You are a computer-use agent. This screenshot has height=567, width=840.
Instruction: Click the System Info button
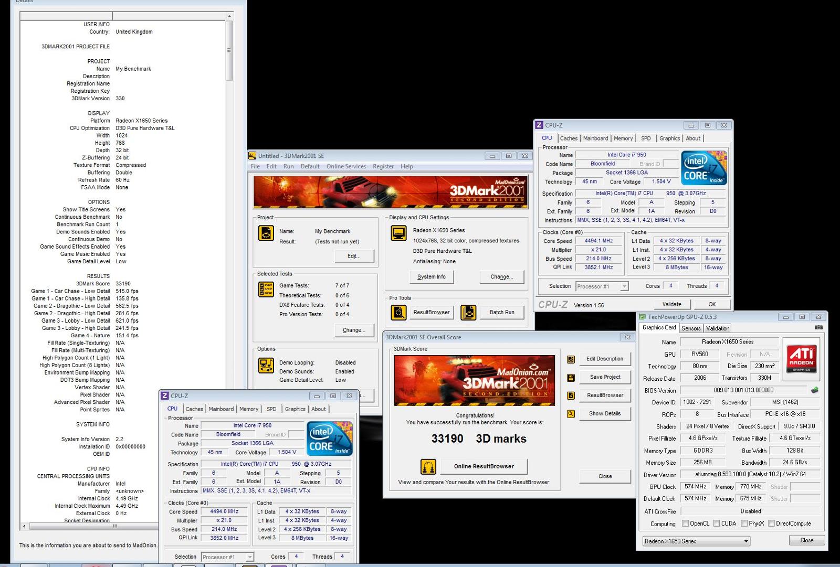pyautogui.click(x=432, y=277)
